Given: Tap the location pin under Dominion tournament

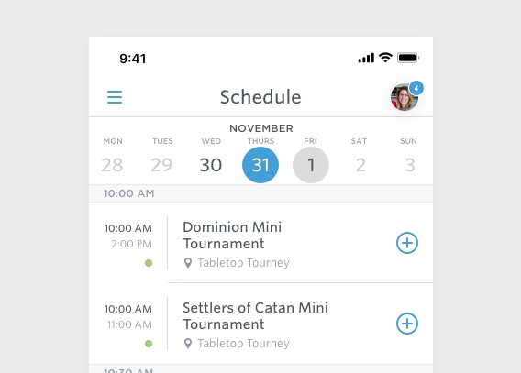Looking at the screenshot, I should [188, 263].
